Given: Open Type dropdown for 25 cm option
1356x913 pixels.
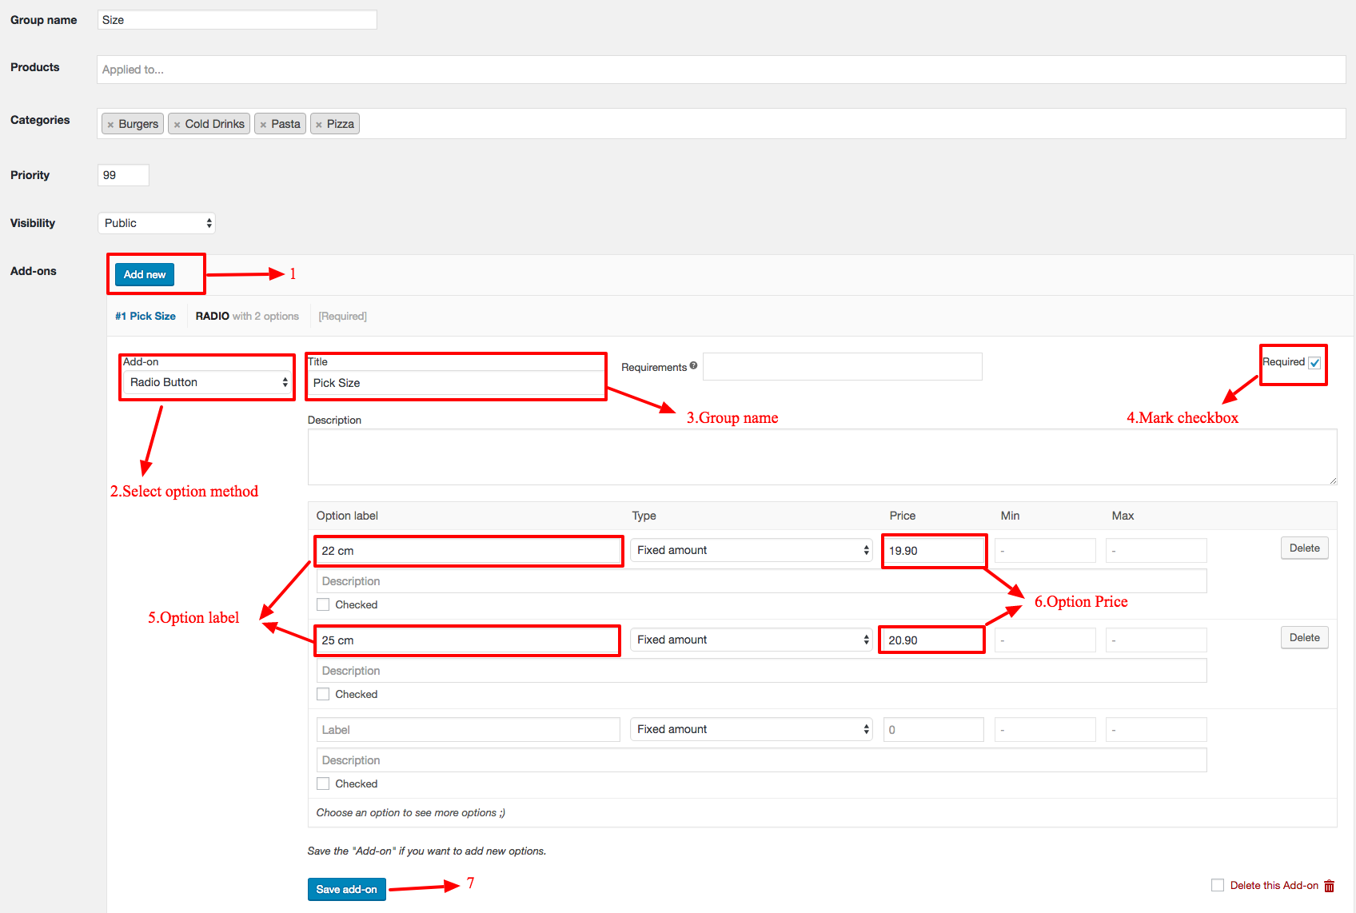Looking at the screenshot, I should 751,640.
